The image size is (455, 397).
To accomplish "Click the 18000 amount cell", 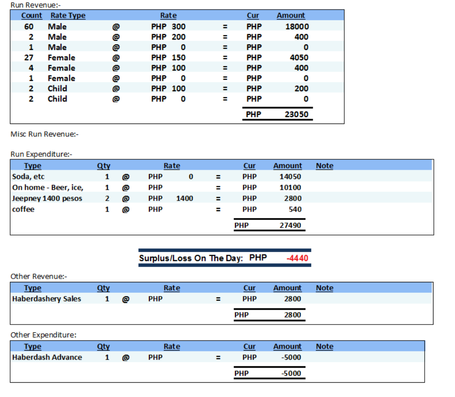I will [x=297, y=27].
